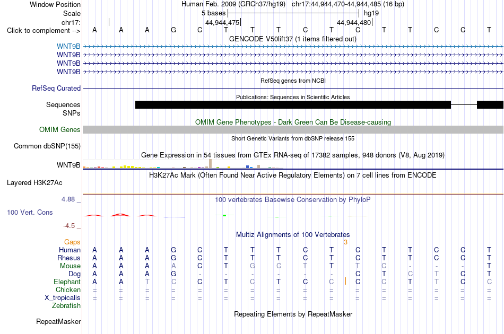
Task: Select the Elephant species label
Action: pos(67,282)
